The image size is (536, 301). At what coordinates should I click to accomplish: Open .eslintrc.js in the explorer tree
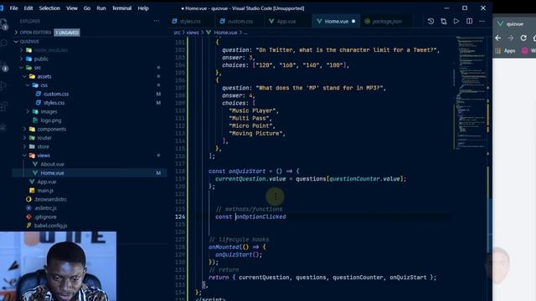(x=45, y=208)
